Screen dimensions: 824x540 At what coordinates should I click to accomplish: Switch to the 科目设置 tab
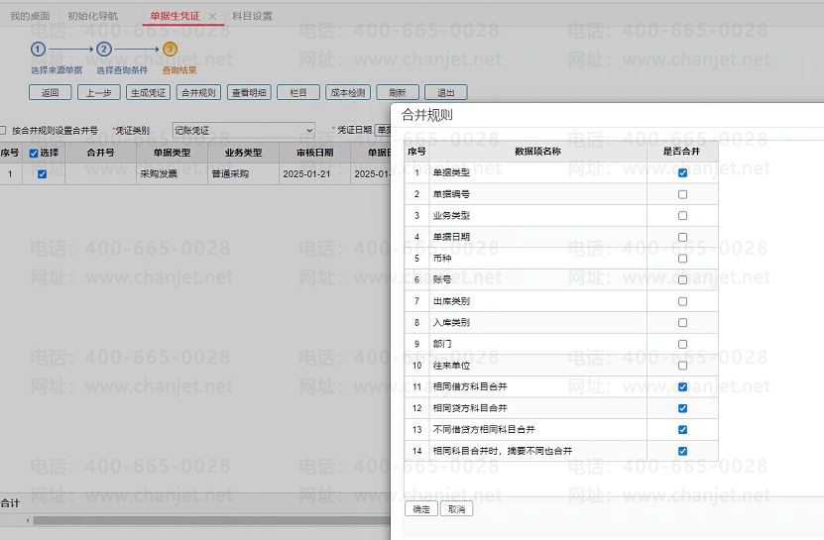252,17
